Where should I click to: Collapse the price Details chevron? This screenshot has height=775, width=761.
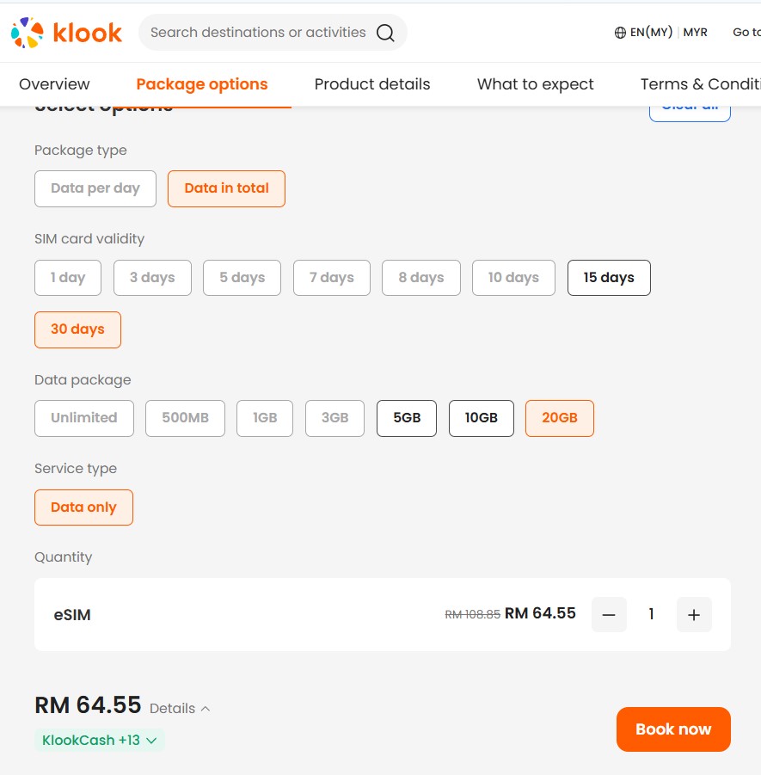pyautogui.click(x=206, y=709)
